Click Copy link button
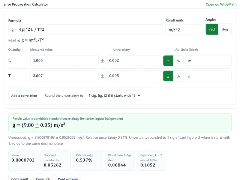Image resolution: width=240 pixels, height=180 pixels. click(x=43, y=177)
